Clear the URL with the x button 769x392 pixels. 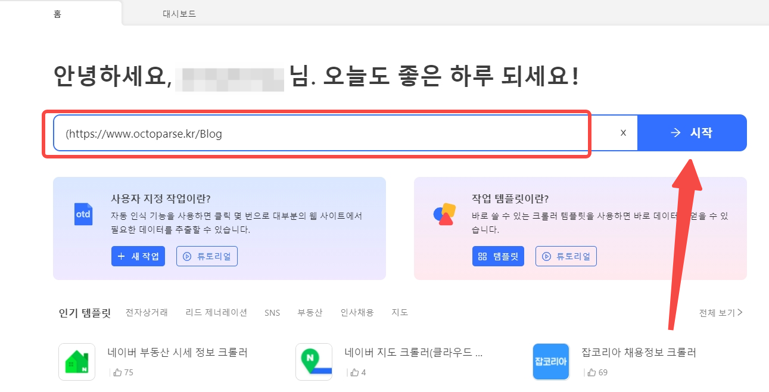point(623,133)
